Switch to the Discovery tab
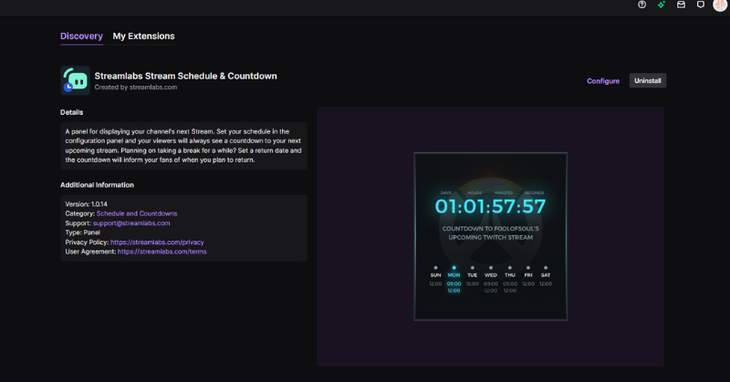730x382 pixels. click(81, 36)
